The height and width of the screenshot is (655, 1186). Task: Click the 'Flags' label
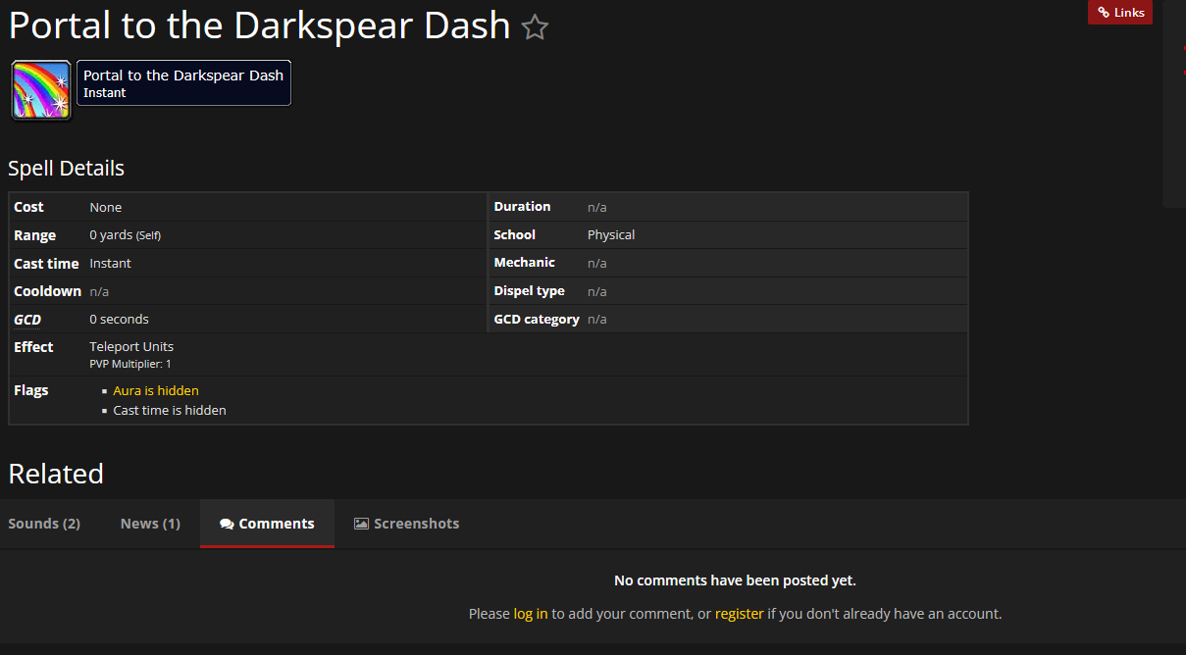click(30, 390)
